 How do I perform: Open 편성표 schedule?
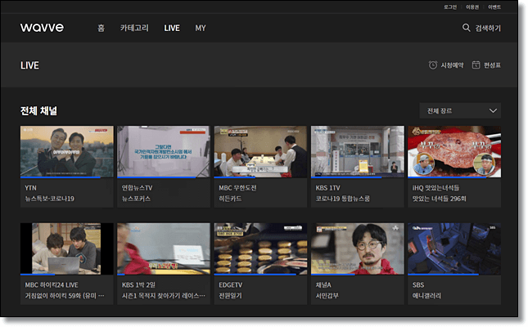(492, 65)
